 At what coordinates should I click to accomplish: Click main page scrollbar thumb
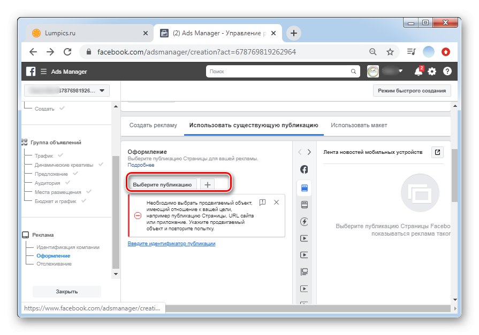pyautogui.click(x=455, y=175)
